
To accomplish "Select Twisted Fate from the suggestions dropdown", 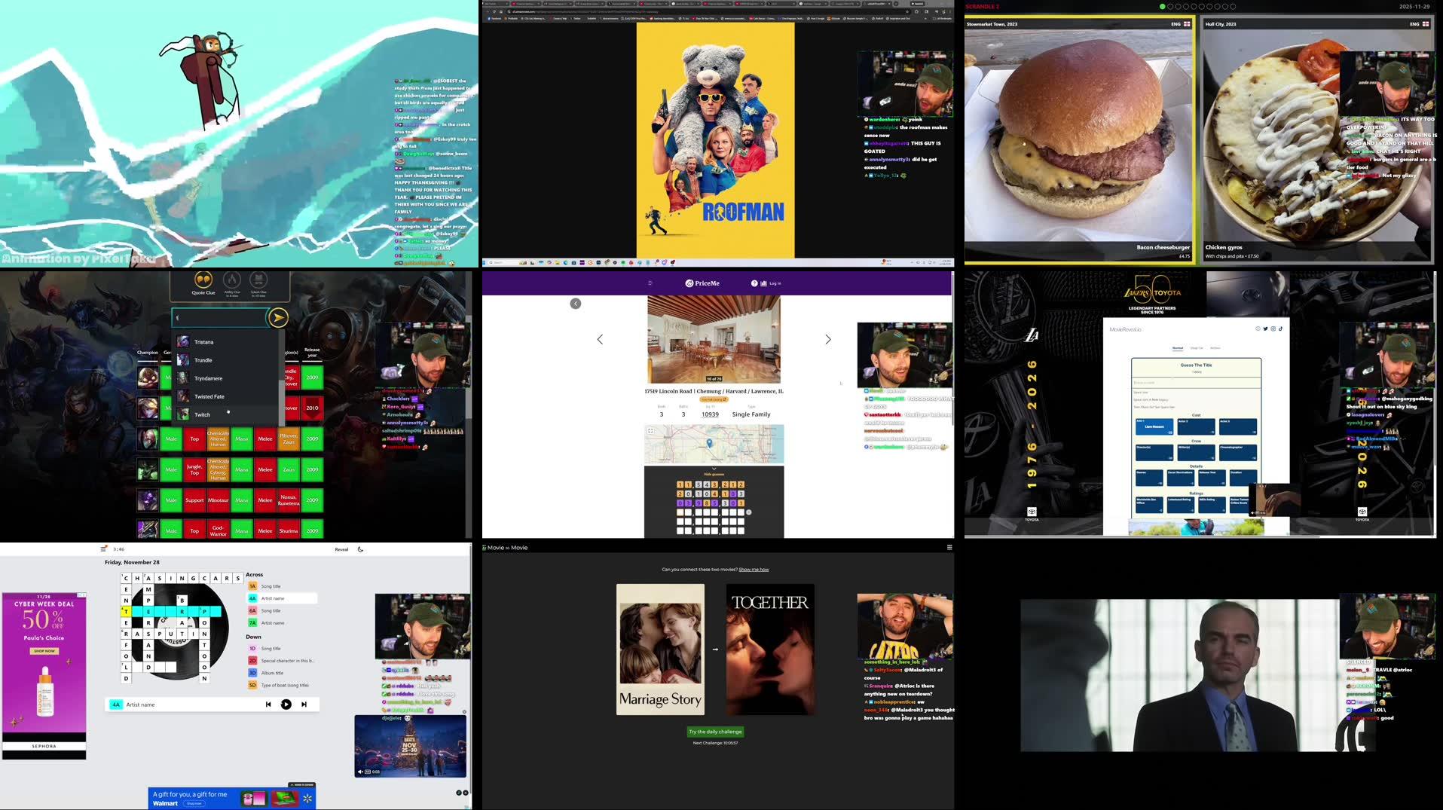I will click(x=209, y=397).
